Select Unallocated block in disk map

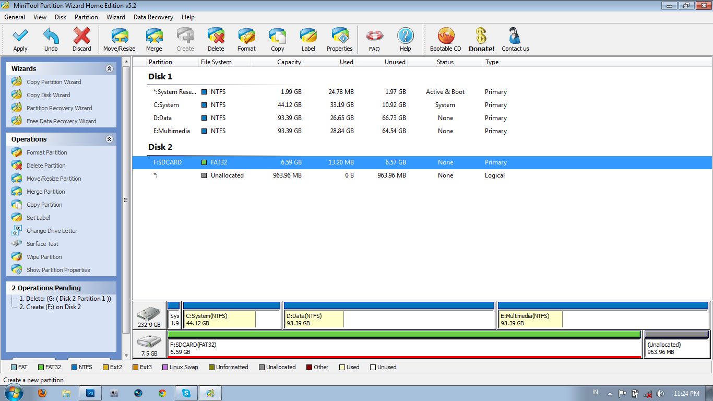[x=677, y=344]
